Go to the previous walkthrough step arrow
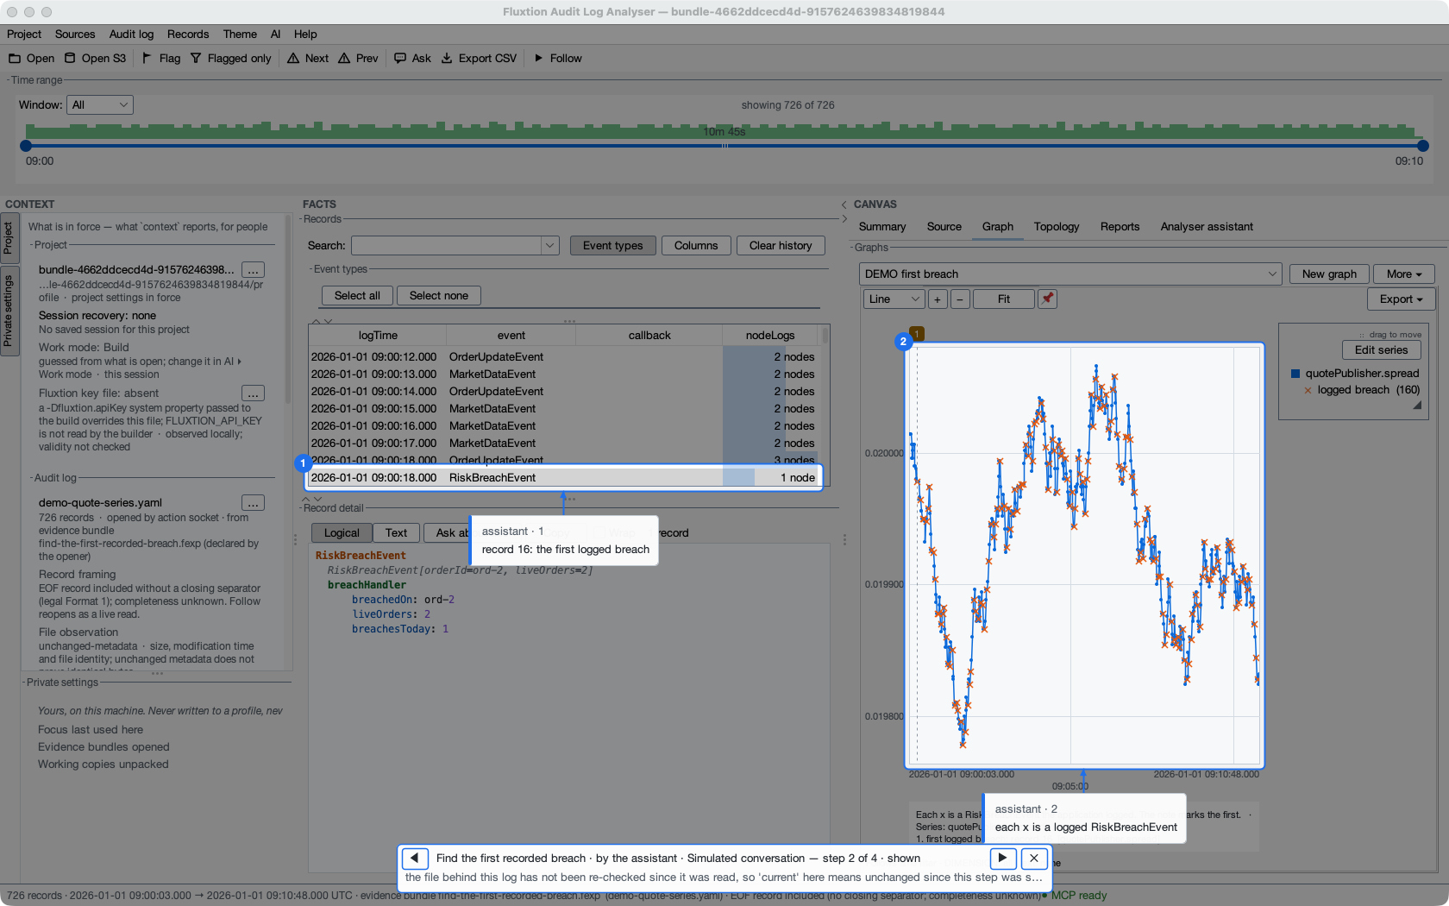This screenshot has width=1449, height=906. tap(415, 858)
